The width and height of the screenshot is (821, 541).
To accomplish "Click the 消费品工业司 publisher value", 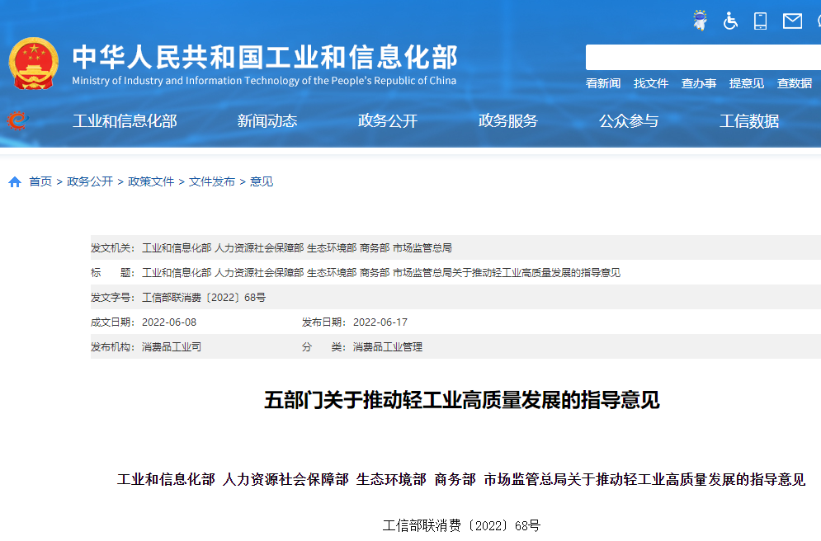I will 172,347.
